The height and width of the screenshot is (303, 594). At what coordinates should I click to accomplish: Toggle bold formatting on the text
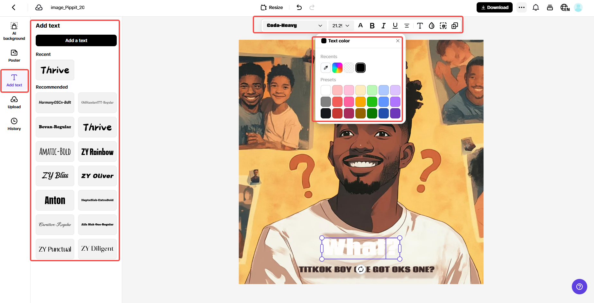(372, 26)
